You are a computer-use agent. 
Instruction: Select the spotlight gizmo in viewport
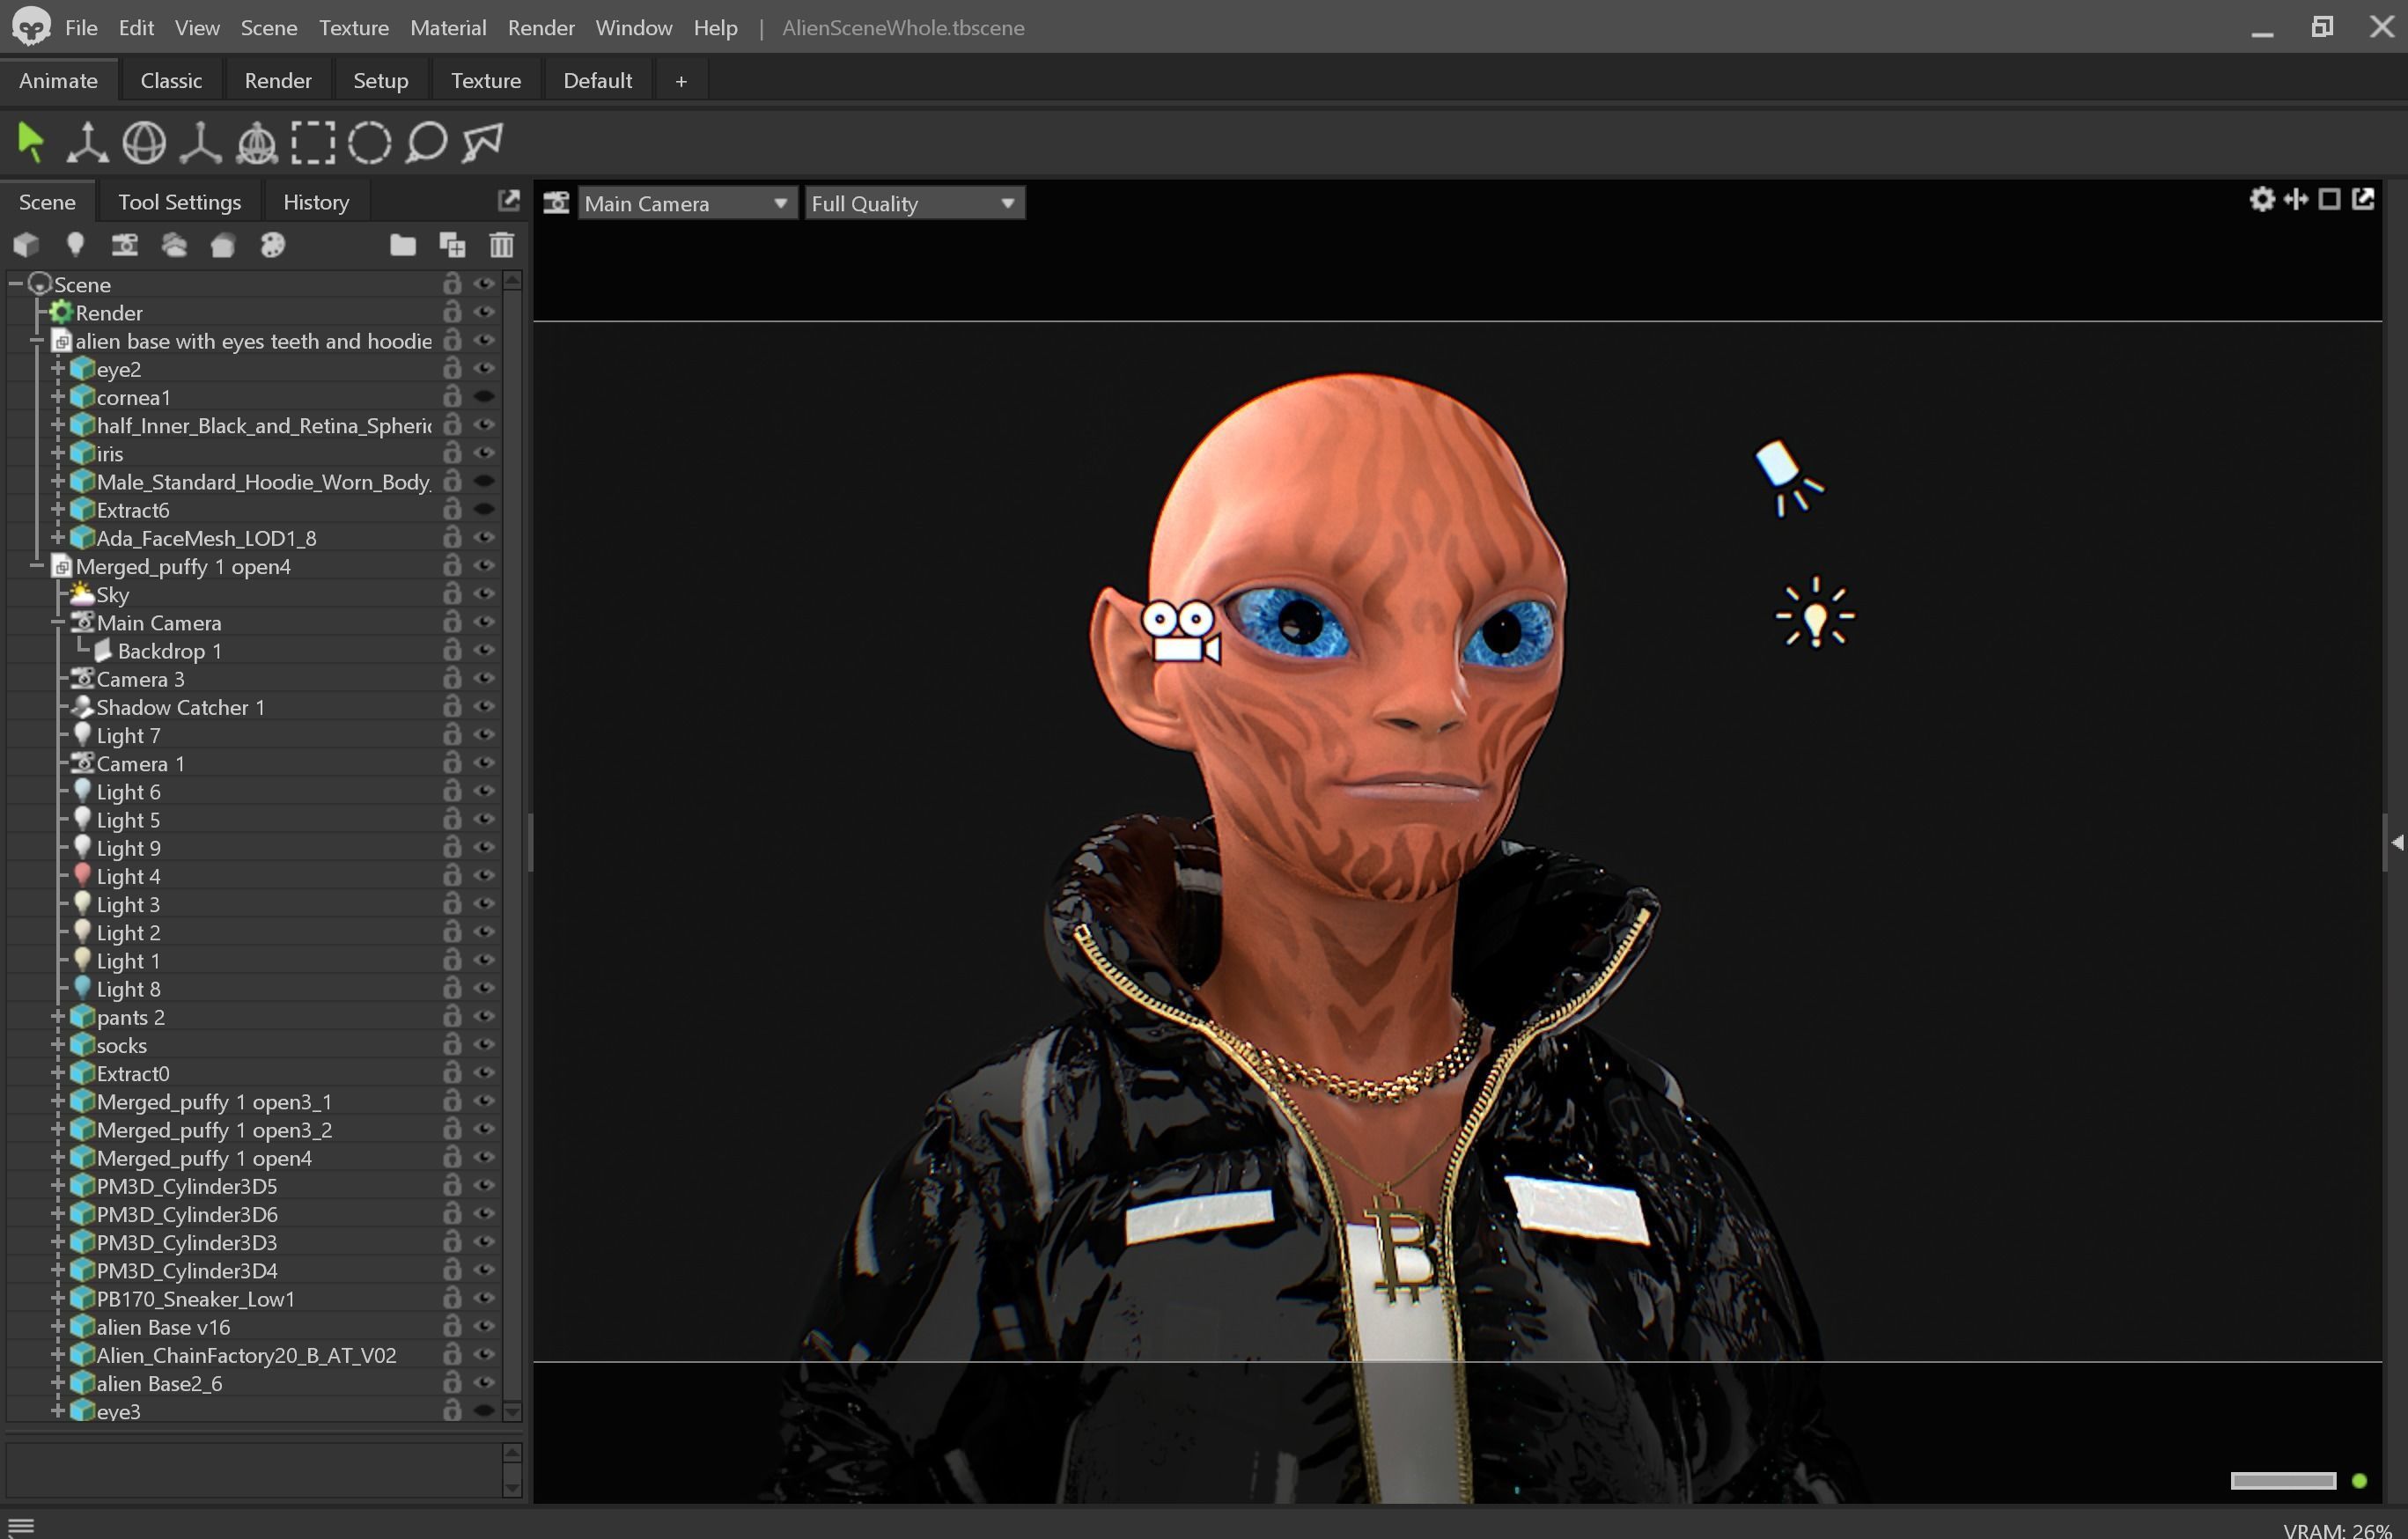[x=1789, y=477]
